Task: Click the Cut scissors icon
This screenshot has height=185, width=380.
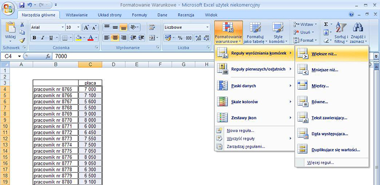Action: [x=22, y=24]
